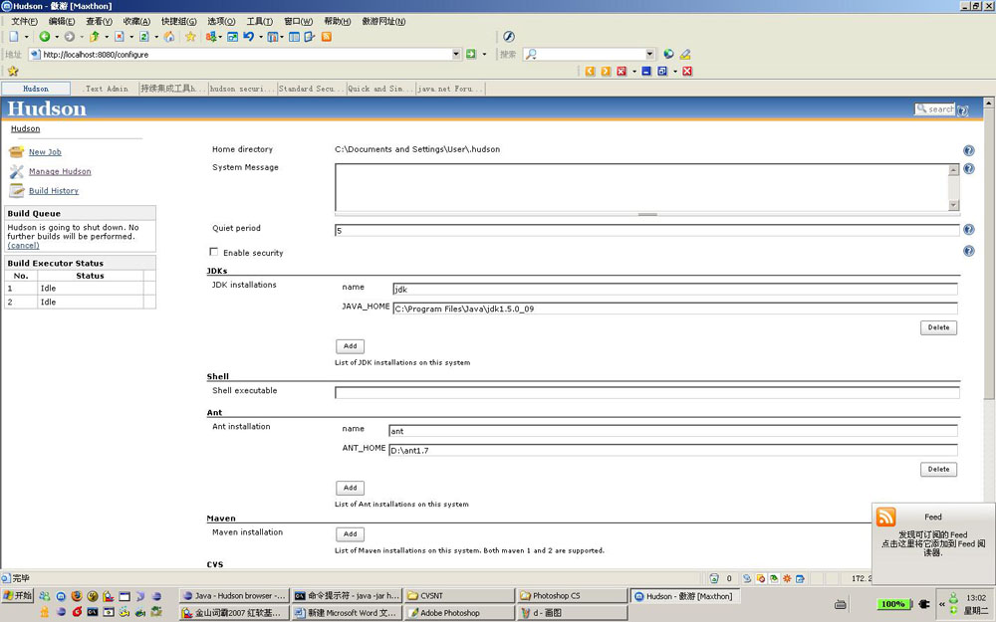Open the New Job link
The image size is (996, 622).
coord(45,152)
